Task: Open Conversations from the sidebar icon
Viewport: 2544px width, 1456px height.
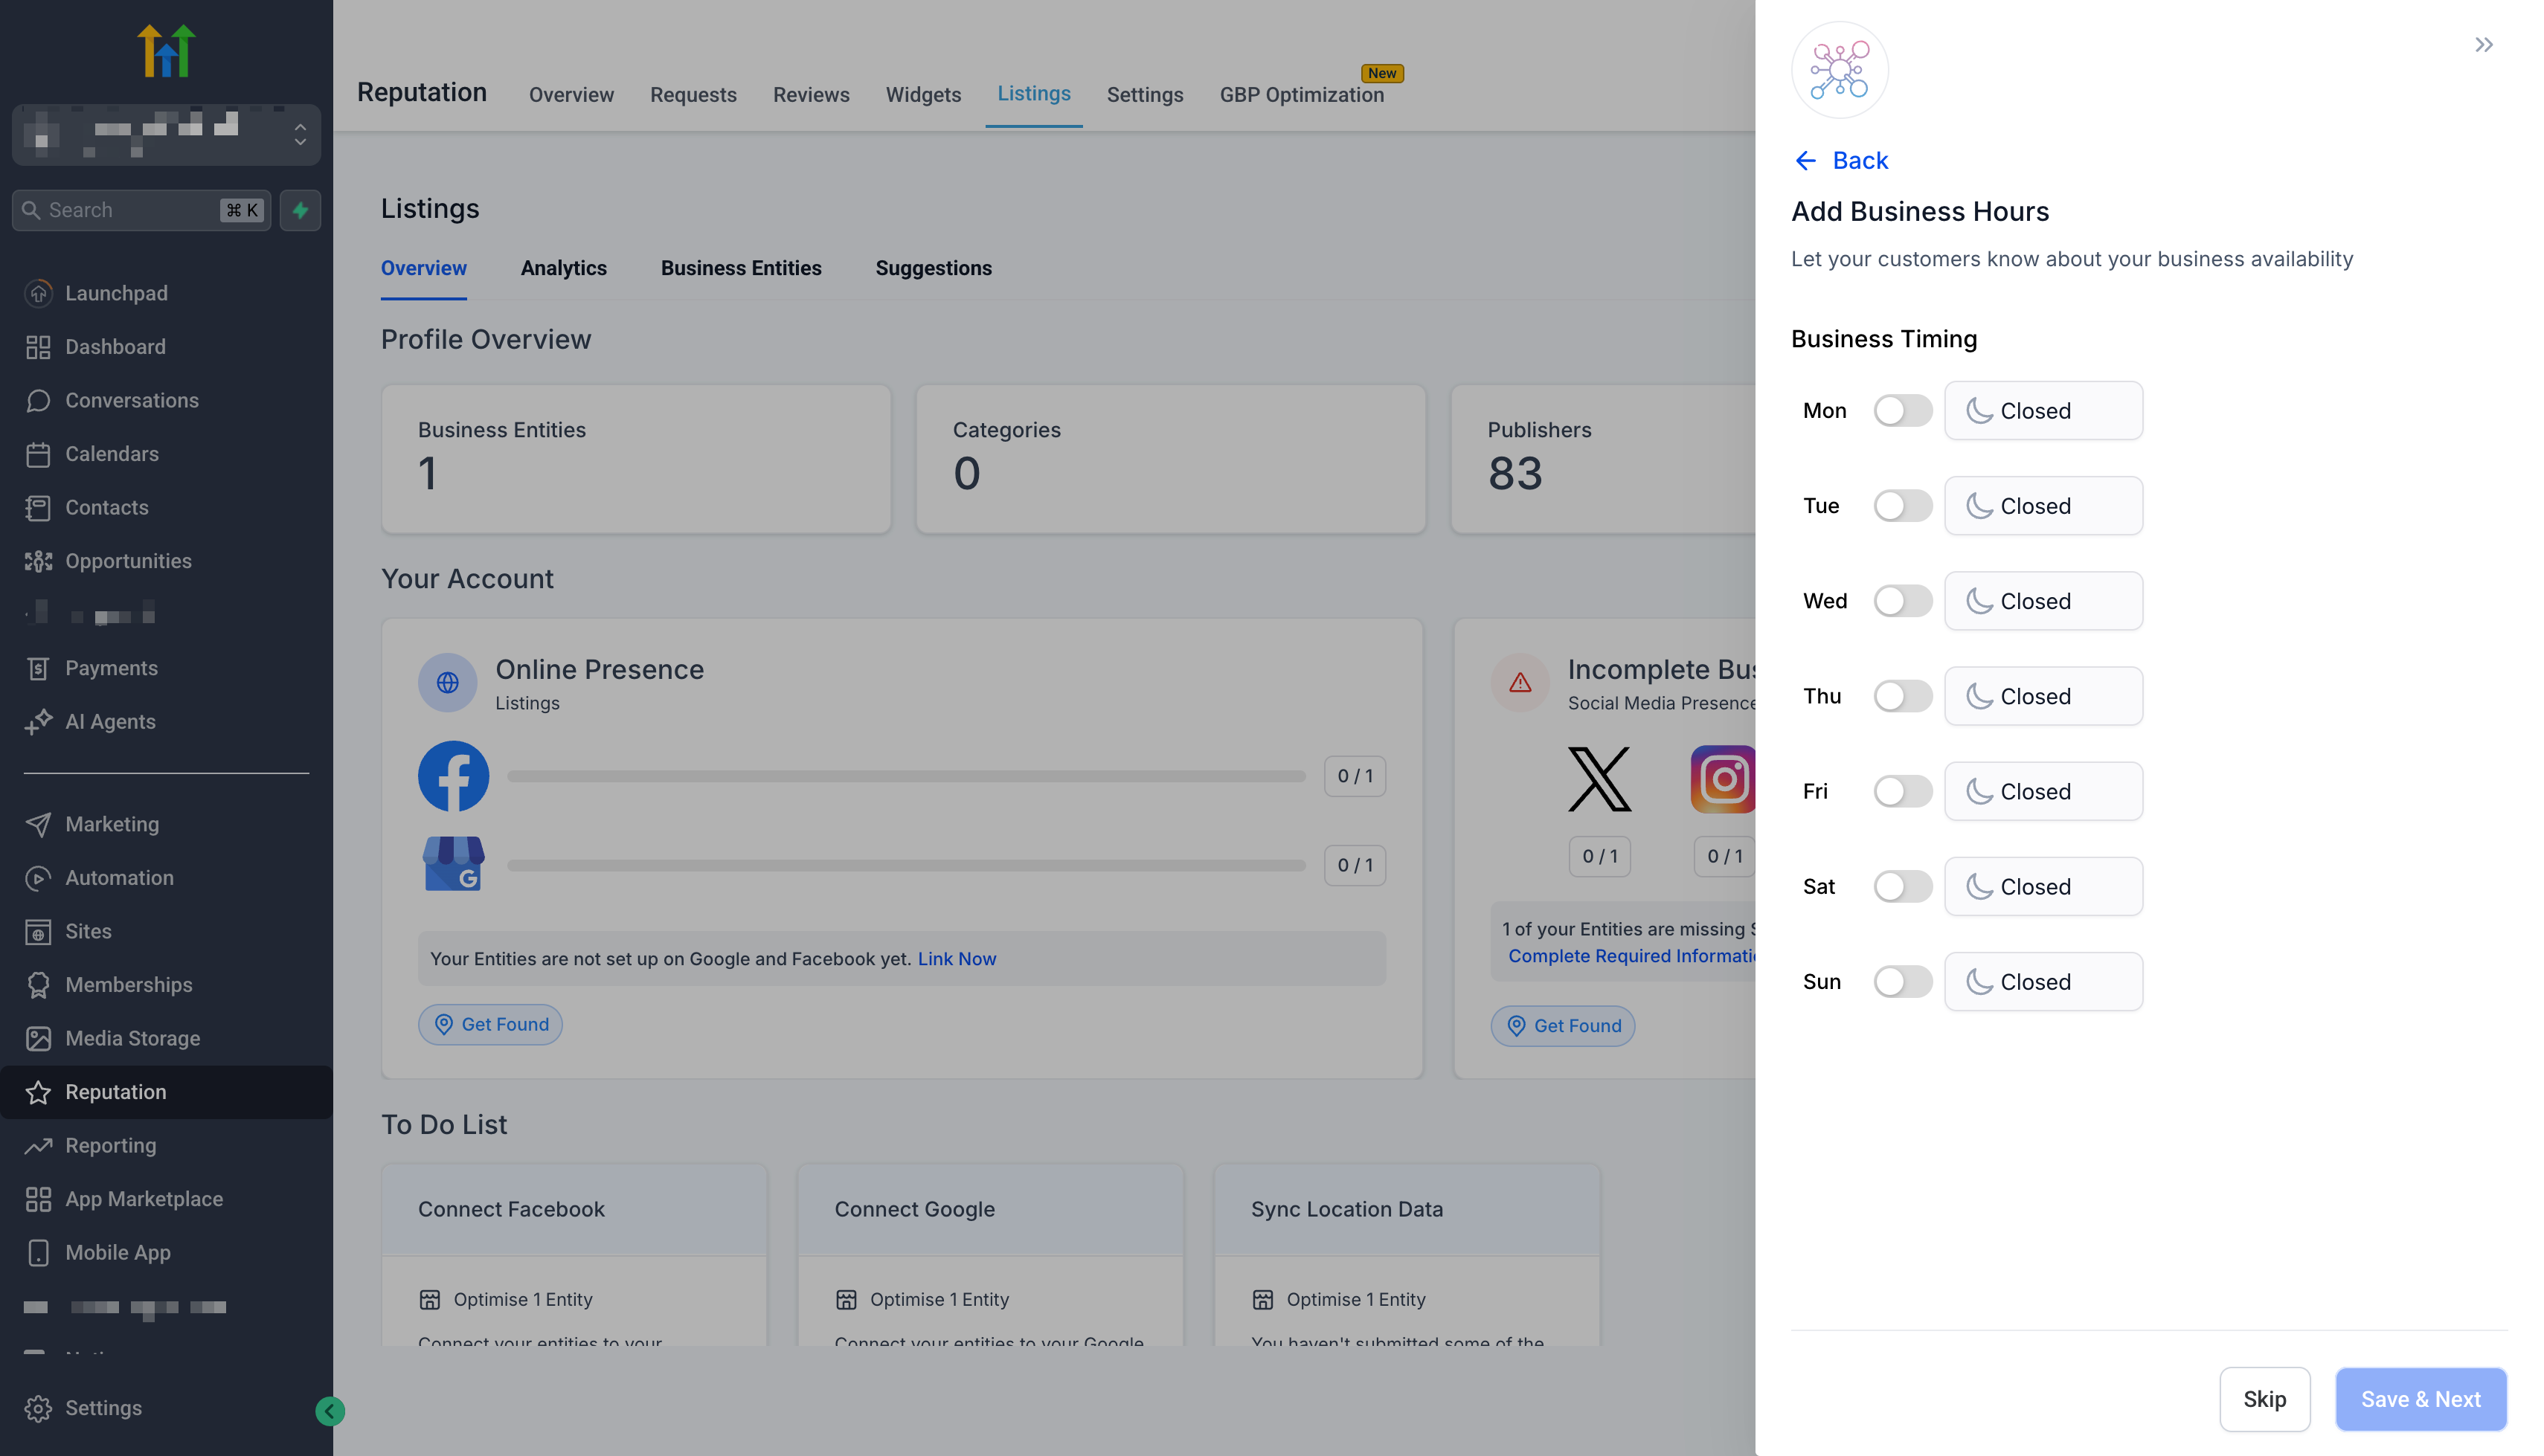Action: tap(38, 400)
